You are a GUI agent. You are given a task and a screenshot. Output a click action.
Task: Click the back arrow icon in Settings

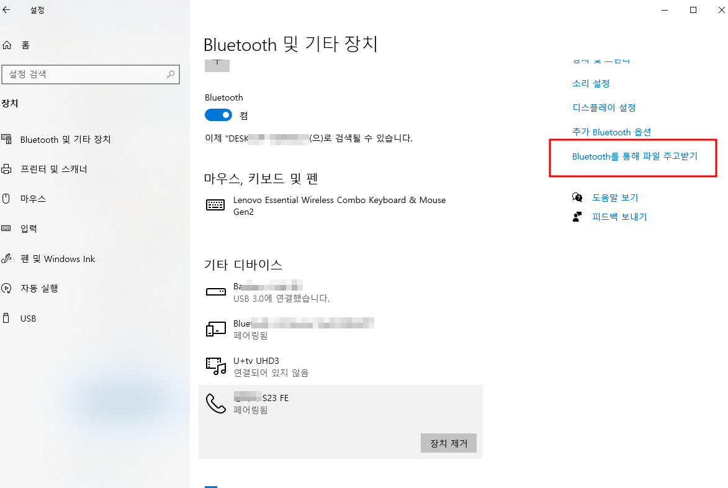point(6,10)
